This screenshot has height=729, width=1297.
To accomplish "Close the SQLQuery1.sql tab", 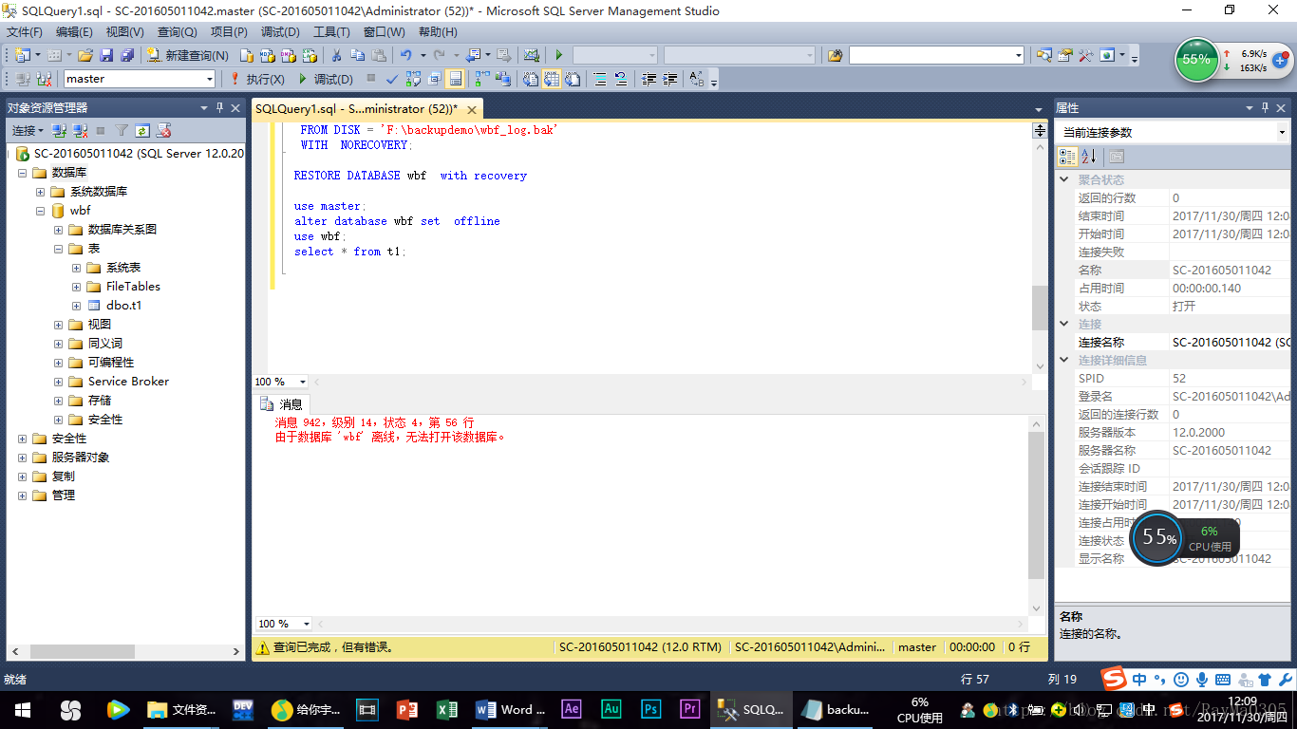I will coord(470,109).
